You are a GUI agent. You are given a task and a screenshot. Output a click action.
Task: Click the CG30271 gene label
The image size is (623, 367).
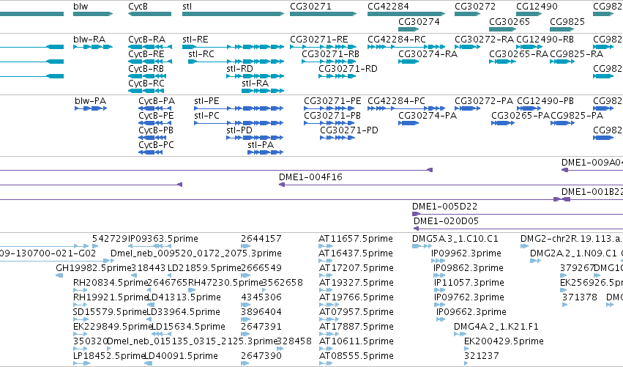(310, 7)
